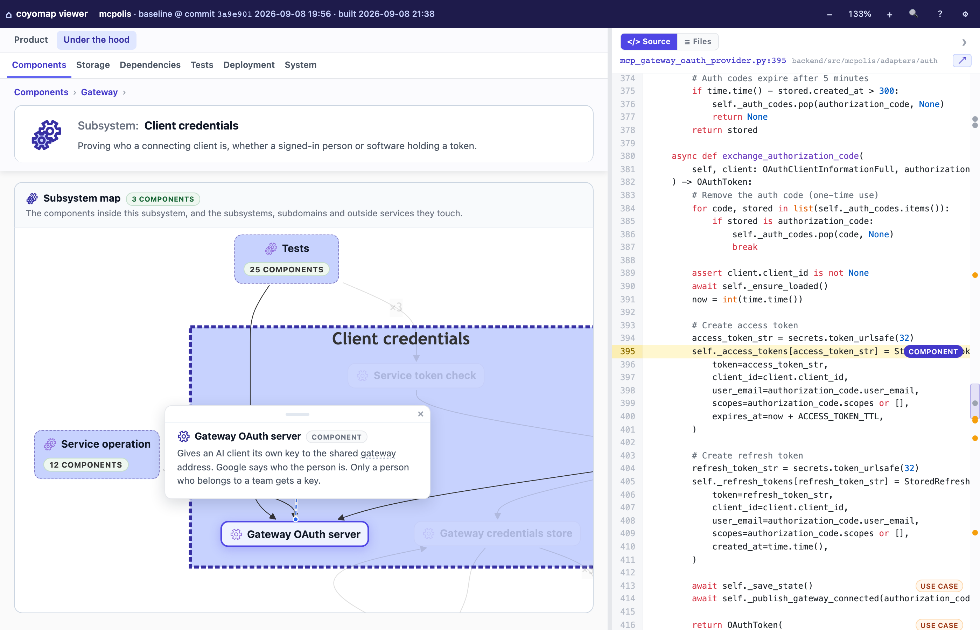Close the Gateway OAuth server popup
This screenshot has width=980, height=630.
click(420, 414)
